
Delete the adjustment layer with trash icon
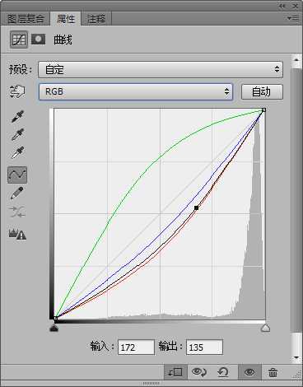point(273,372)
